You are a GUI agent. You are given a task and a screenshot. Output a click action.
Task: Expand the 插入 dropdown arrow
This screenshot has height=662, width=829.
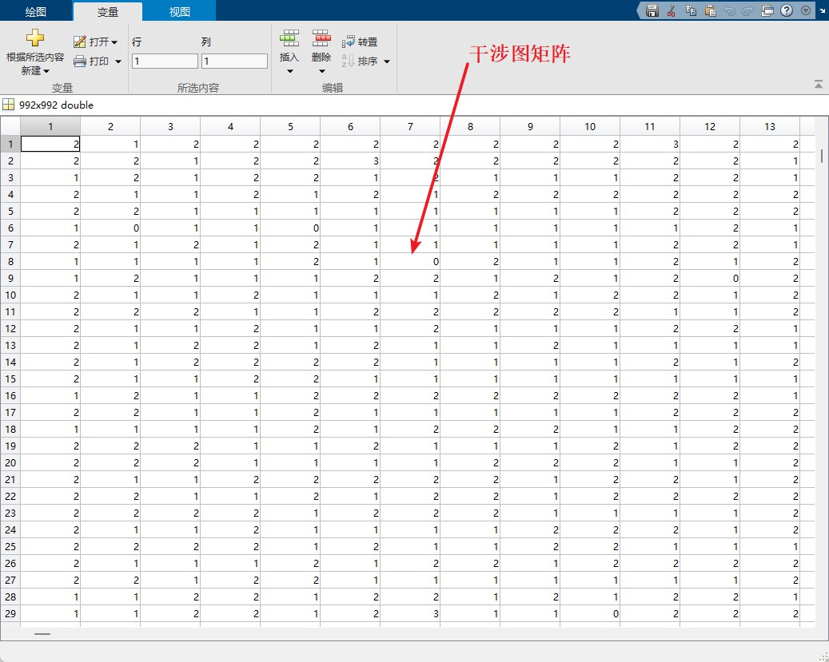pyautogui.click(x=289, y=71)
